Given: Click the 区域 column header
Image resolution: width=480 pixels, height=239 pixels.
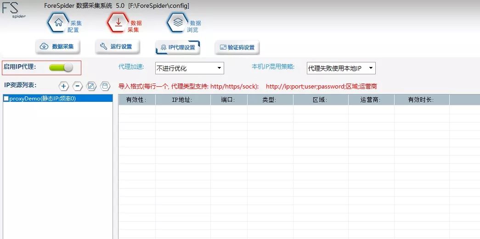Looking at the screenshot, I should [x=321, y=100].
